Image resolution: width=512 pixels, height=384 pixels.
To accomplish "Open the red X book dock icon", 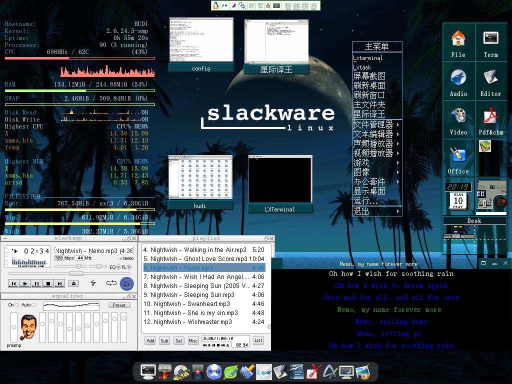I will 313,372.
